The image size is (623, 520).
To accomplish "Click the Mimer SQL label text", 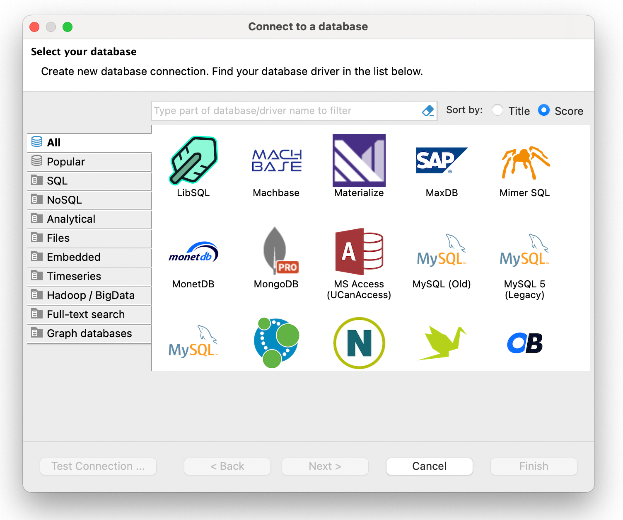I will click(x=525, y=193).
